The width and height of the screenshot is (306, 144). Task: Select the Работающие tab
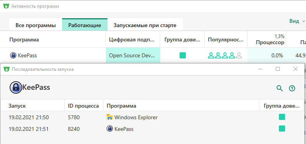85,25
